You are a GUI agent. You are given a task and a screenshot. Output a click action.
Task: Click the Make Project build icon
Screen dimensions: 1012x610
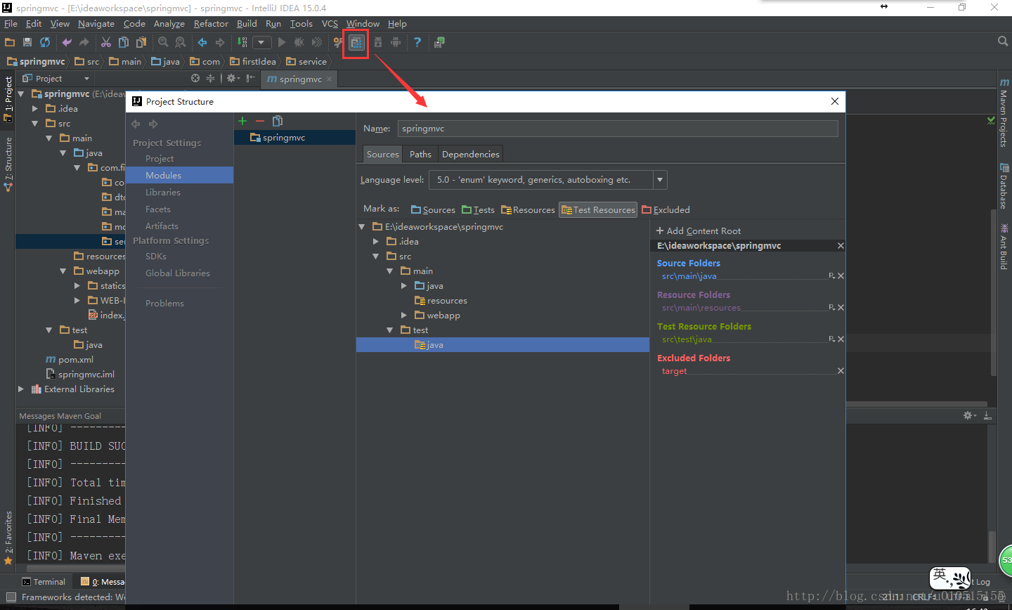pos(242,42)
